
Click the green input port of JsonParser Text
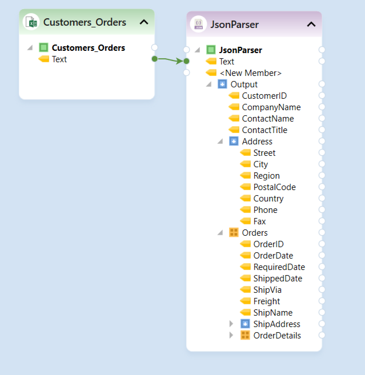tap(186, 61)
